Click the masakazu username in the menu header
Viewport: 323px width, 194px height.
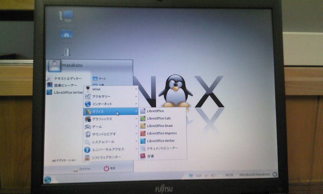(72, 65)
